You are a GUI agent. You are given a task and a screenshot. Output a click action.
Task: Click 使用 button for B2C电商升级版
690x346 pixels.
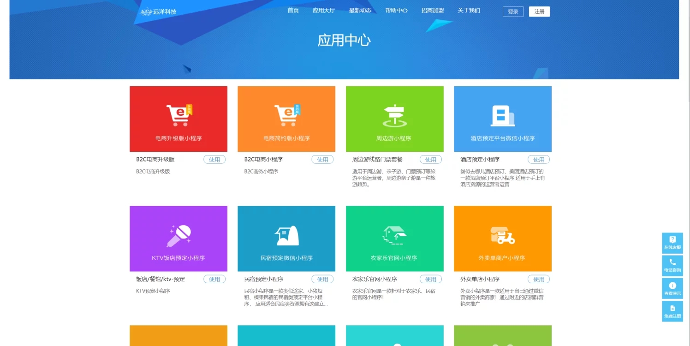point(214,160)
